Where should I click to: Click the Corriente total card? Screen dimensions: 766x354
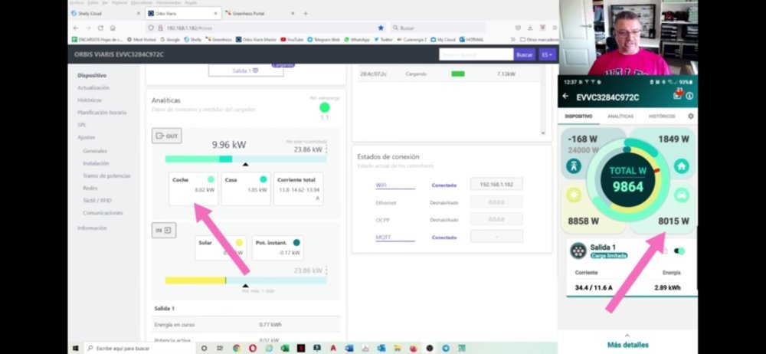298,188
